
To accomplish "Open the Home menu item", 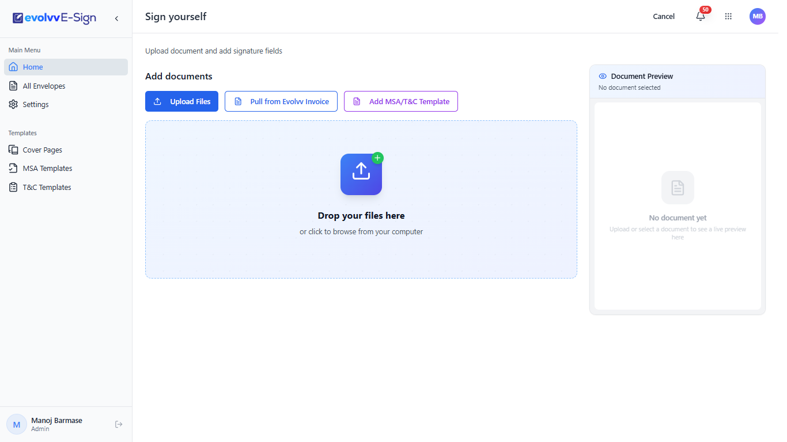I will click(x=66, y=67).
